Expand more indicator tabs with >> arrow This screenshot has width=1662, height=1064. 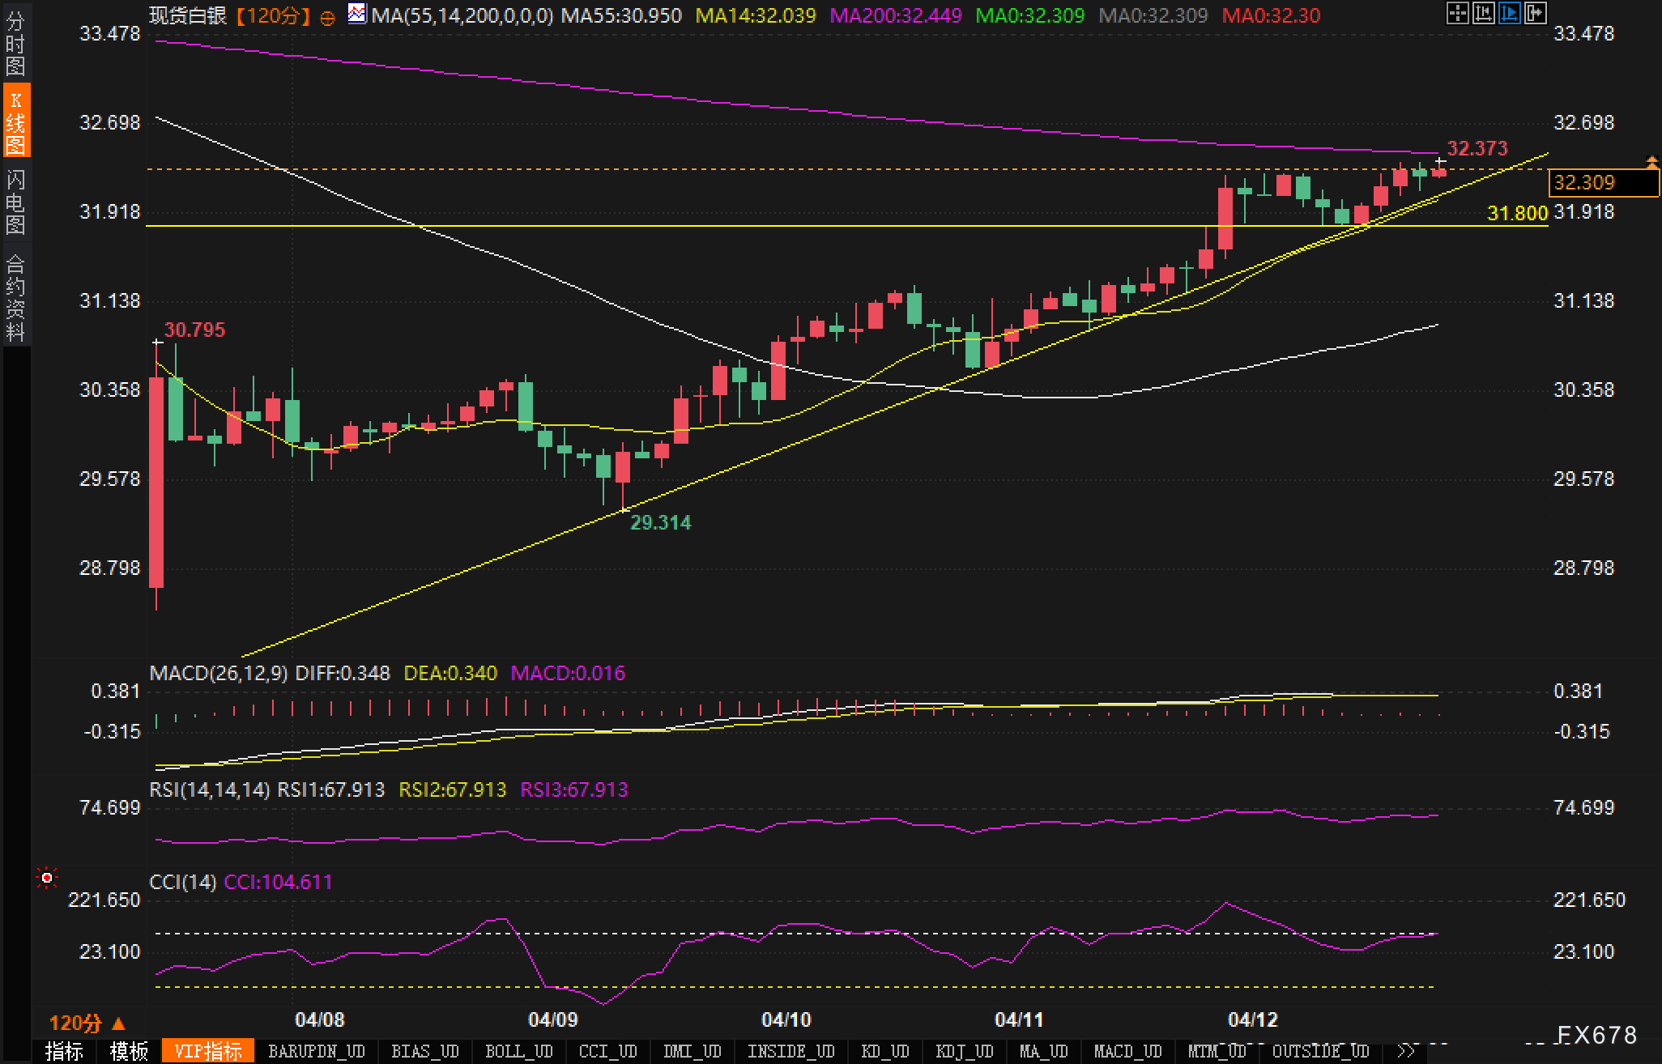1406,1051
